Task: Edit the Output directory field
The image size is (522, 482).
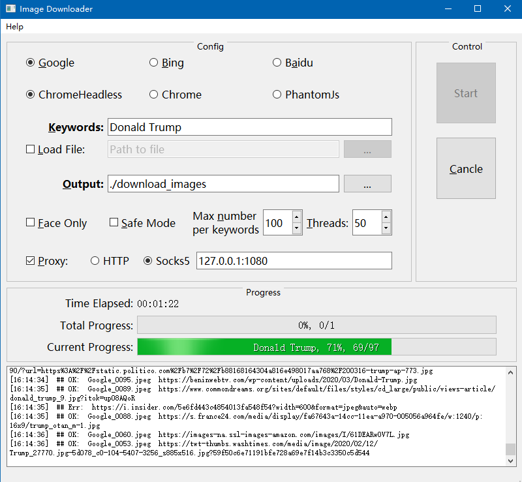Action: pyautogui.click(x=223, y=184)
